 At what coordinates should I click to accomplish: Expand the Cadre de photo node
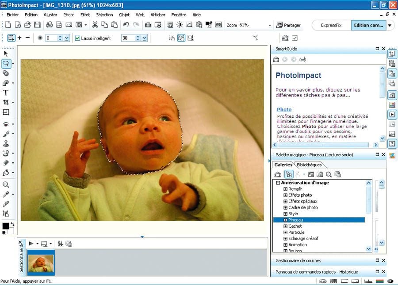click(285, 207)
